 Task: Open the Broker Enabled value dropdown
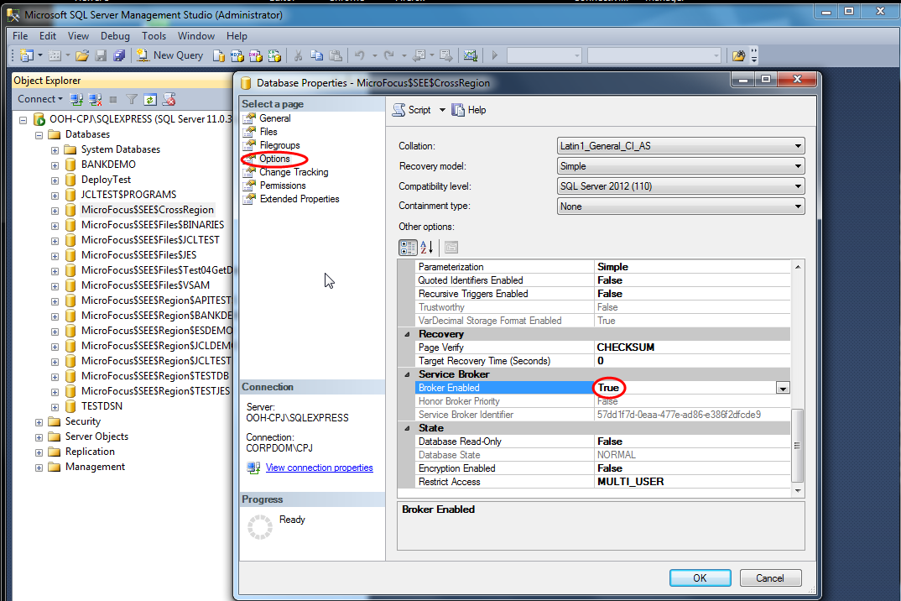tap(783, 388)
